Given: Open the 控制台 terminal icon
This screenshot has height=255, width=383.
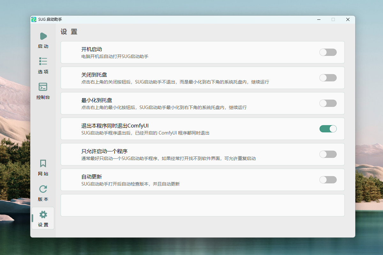Looking at the screenshot, I should (43, 87).
